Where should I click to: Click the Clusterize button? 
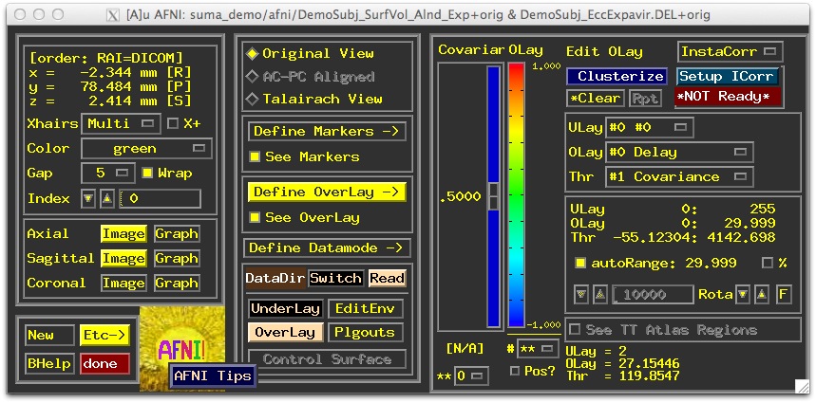[617, 77]
